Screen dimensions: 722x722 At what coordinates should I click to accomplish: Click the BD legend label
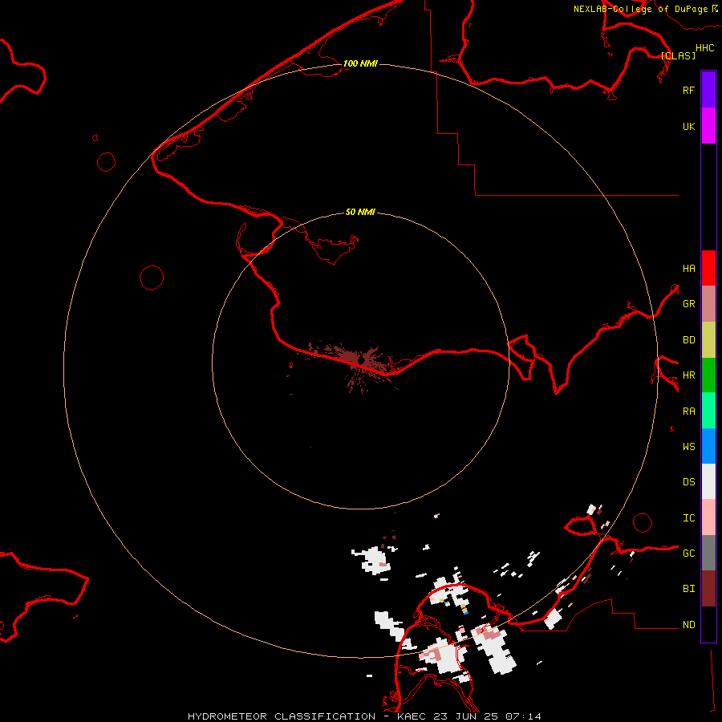click(x=688, y=340)
